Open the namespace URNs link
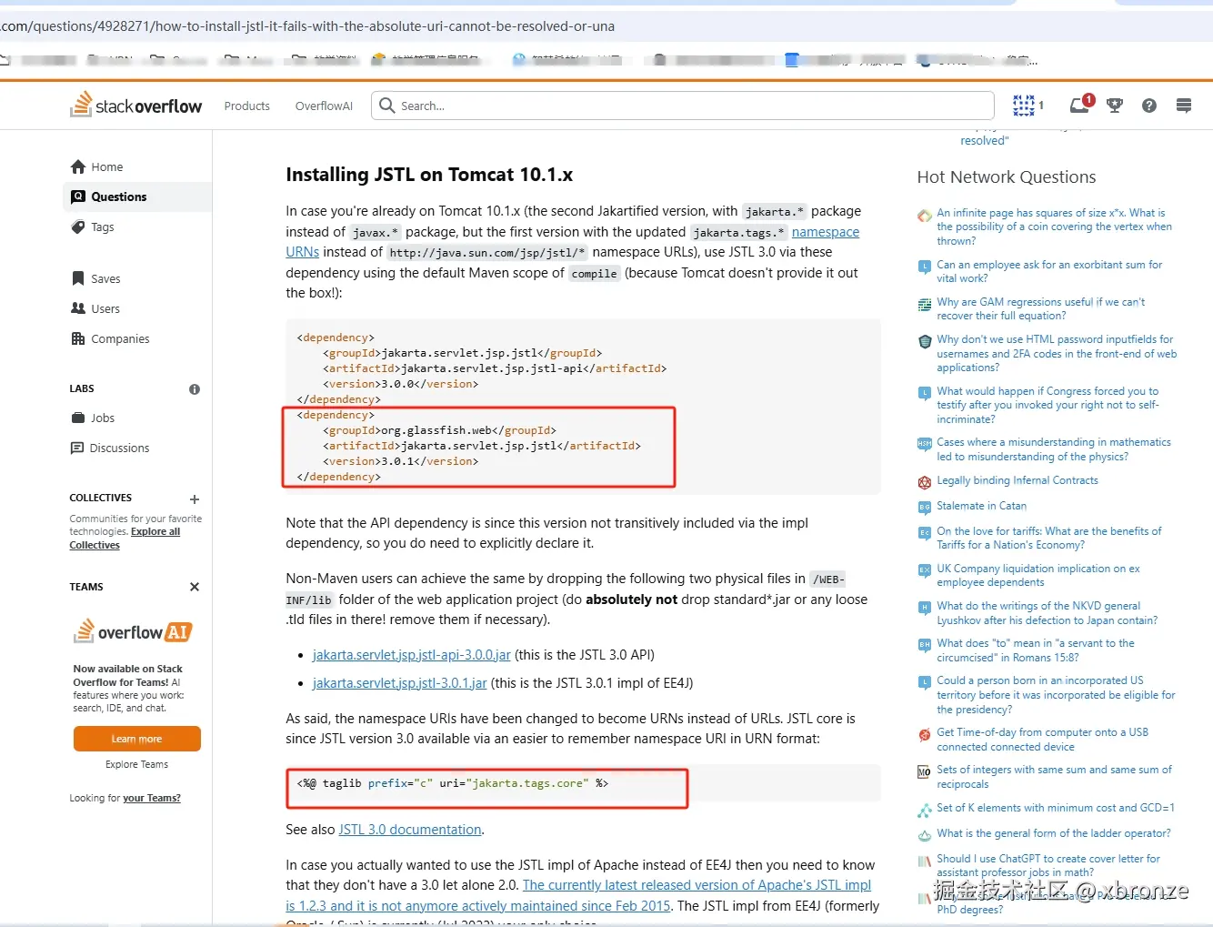Screen dimensions: 1213x927 coord(826,232)
